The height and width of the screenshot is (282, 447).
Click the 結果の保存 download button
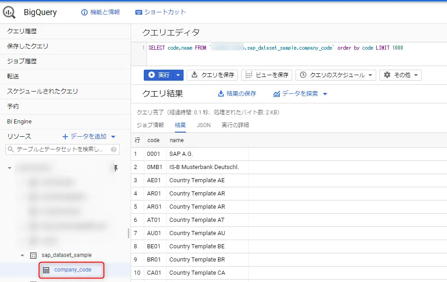click(x=237, y=94)
